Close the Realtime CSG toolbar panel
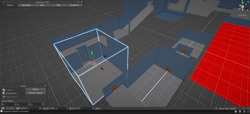This screenshot has height=114, width=250. 82,2
